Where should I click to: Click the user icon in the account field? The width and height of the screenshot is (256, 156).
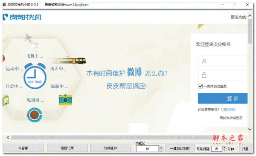pos(204,61)
